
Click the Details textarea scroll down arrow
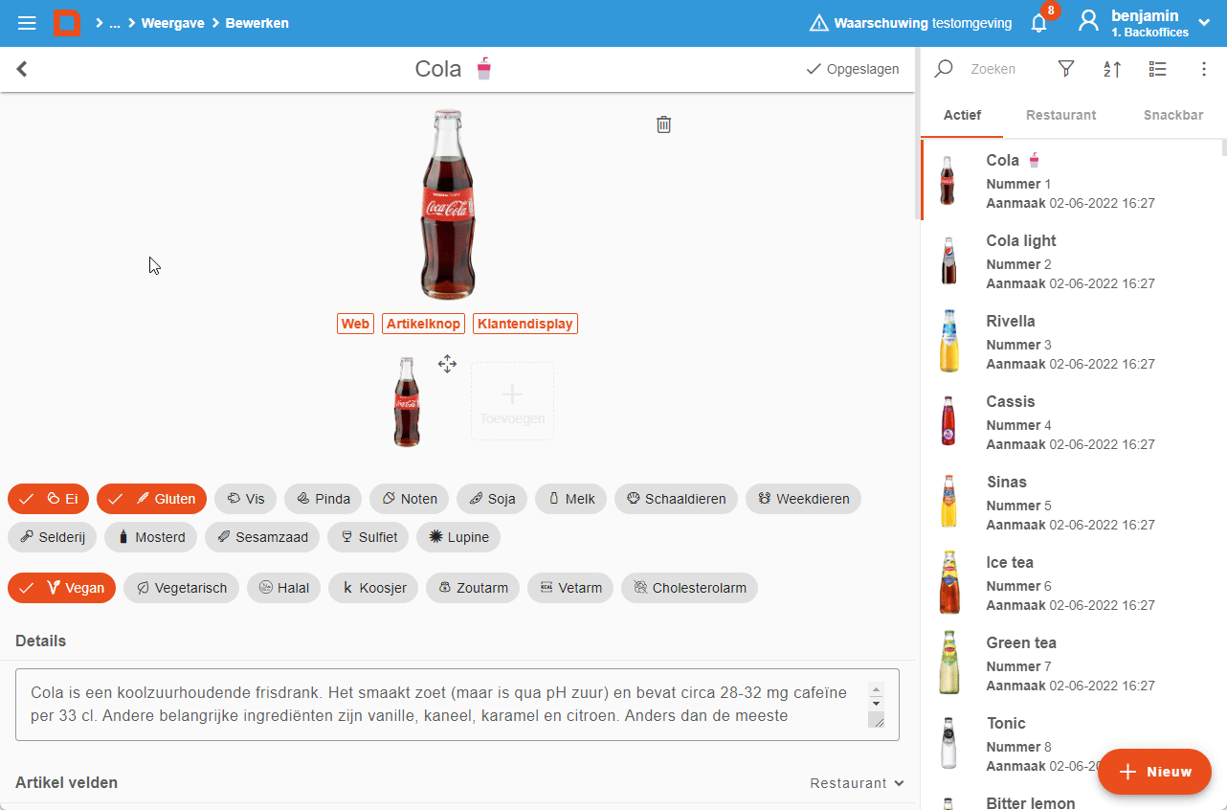(876, 704)
